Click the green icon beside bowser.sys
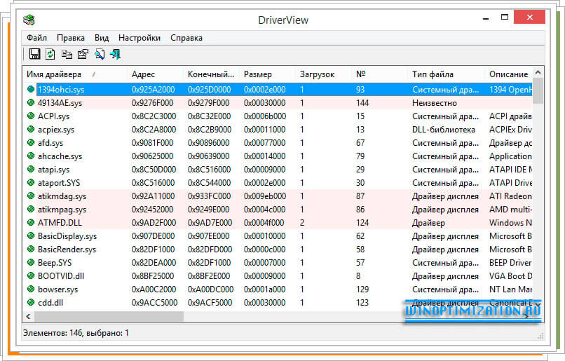 (x=31, y=289)
